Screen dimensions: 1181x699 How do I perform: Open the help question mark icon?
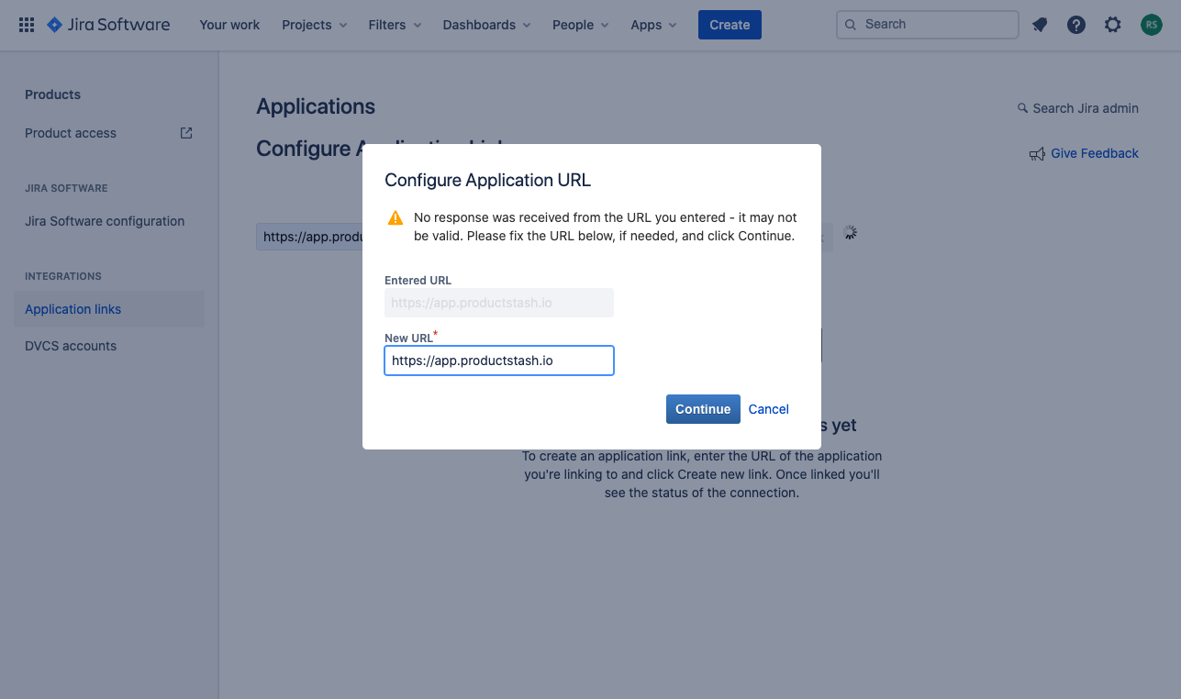(1076, 25)
